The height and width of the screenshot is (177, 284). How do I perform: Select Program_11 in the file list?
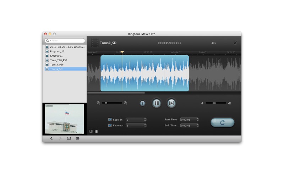tap(65, 51)
